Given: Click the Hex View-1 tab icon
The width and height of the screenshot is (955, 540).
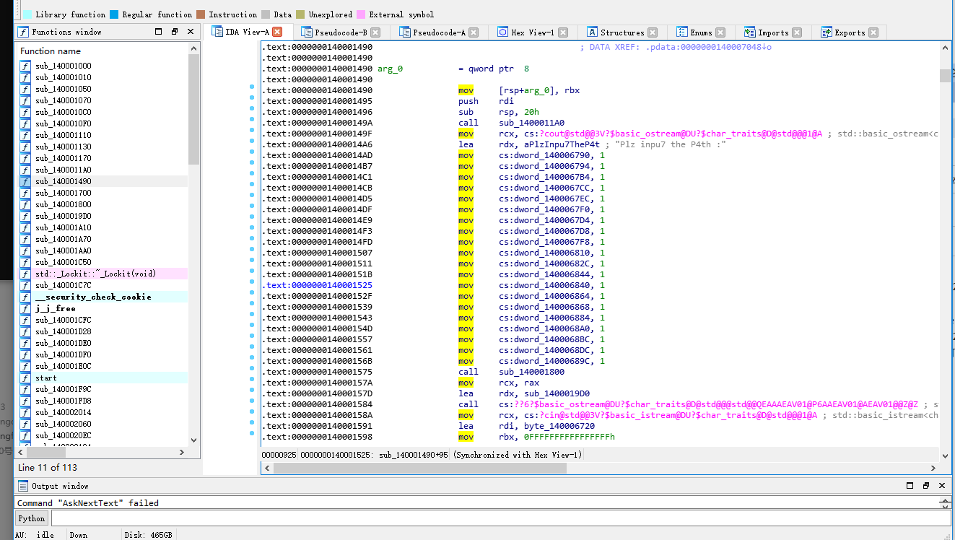Looking at the screenshot, I should tap(502, 32).
